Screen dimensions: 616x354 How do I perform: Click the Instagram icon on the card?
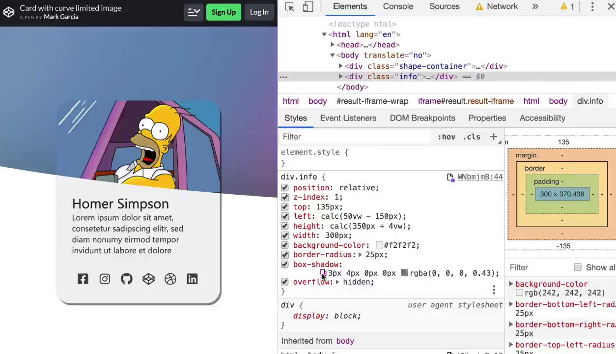pos(105,279)
